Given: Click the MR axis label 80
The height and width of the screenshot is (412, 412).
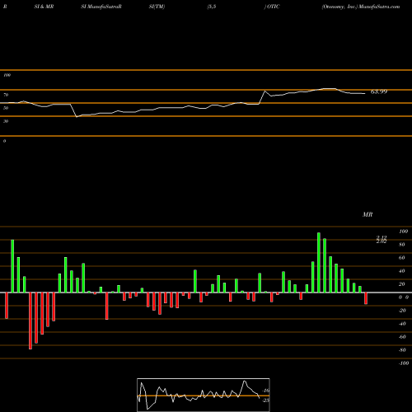Looking at the screenshot, I should click(402, 245).
